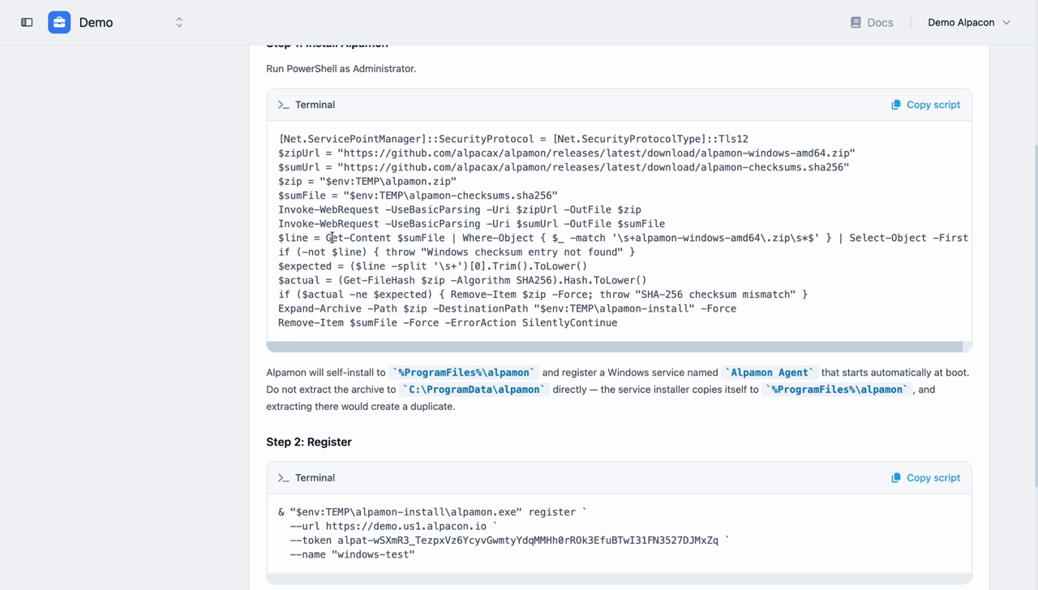Click the "SHA-256 checksum mismatch" line
The image size is (1038, 590).
coord(543,295)
